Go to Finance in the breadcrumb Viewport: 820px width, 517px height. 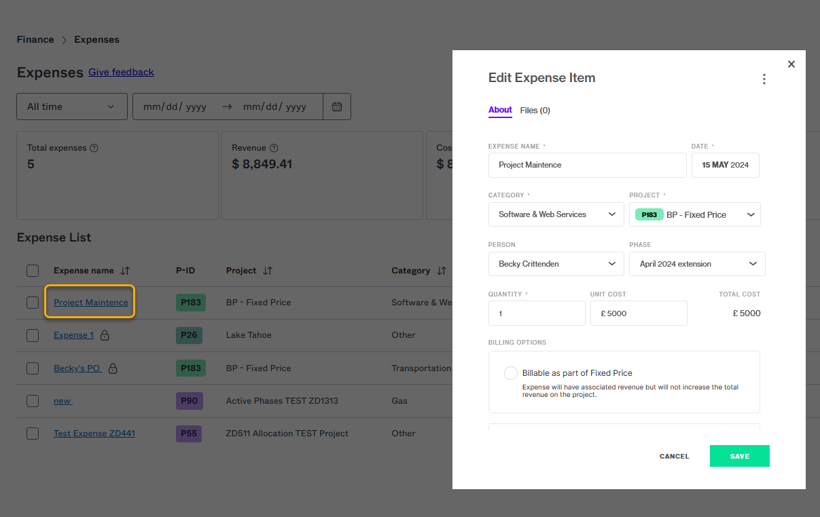(x=35, y=40)
